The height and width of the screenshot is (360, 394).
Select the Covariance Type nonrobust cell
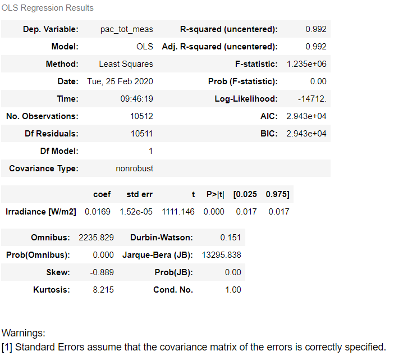(x=135, y=168)
